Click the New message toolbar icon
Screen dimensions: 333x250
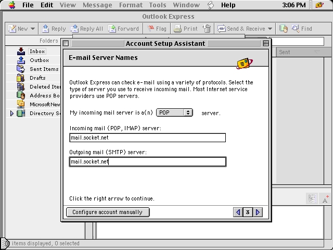[12, 29]
